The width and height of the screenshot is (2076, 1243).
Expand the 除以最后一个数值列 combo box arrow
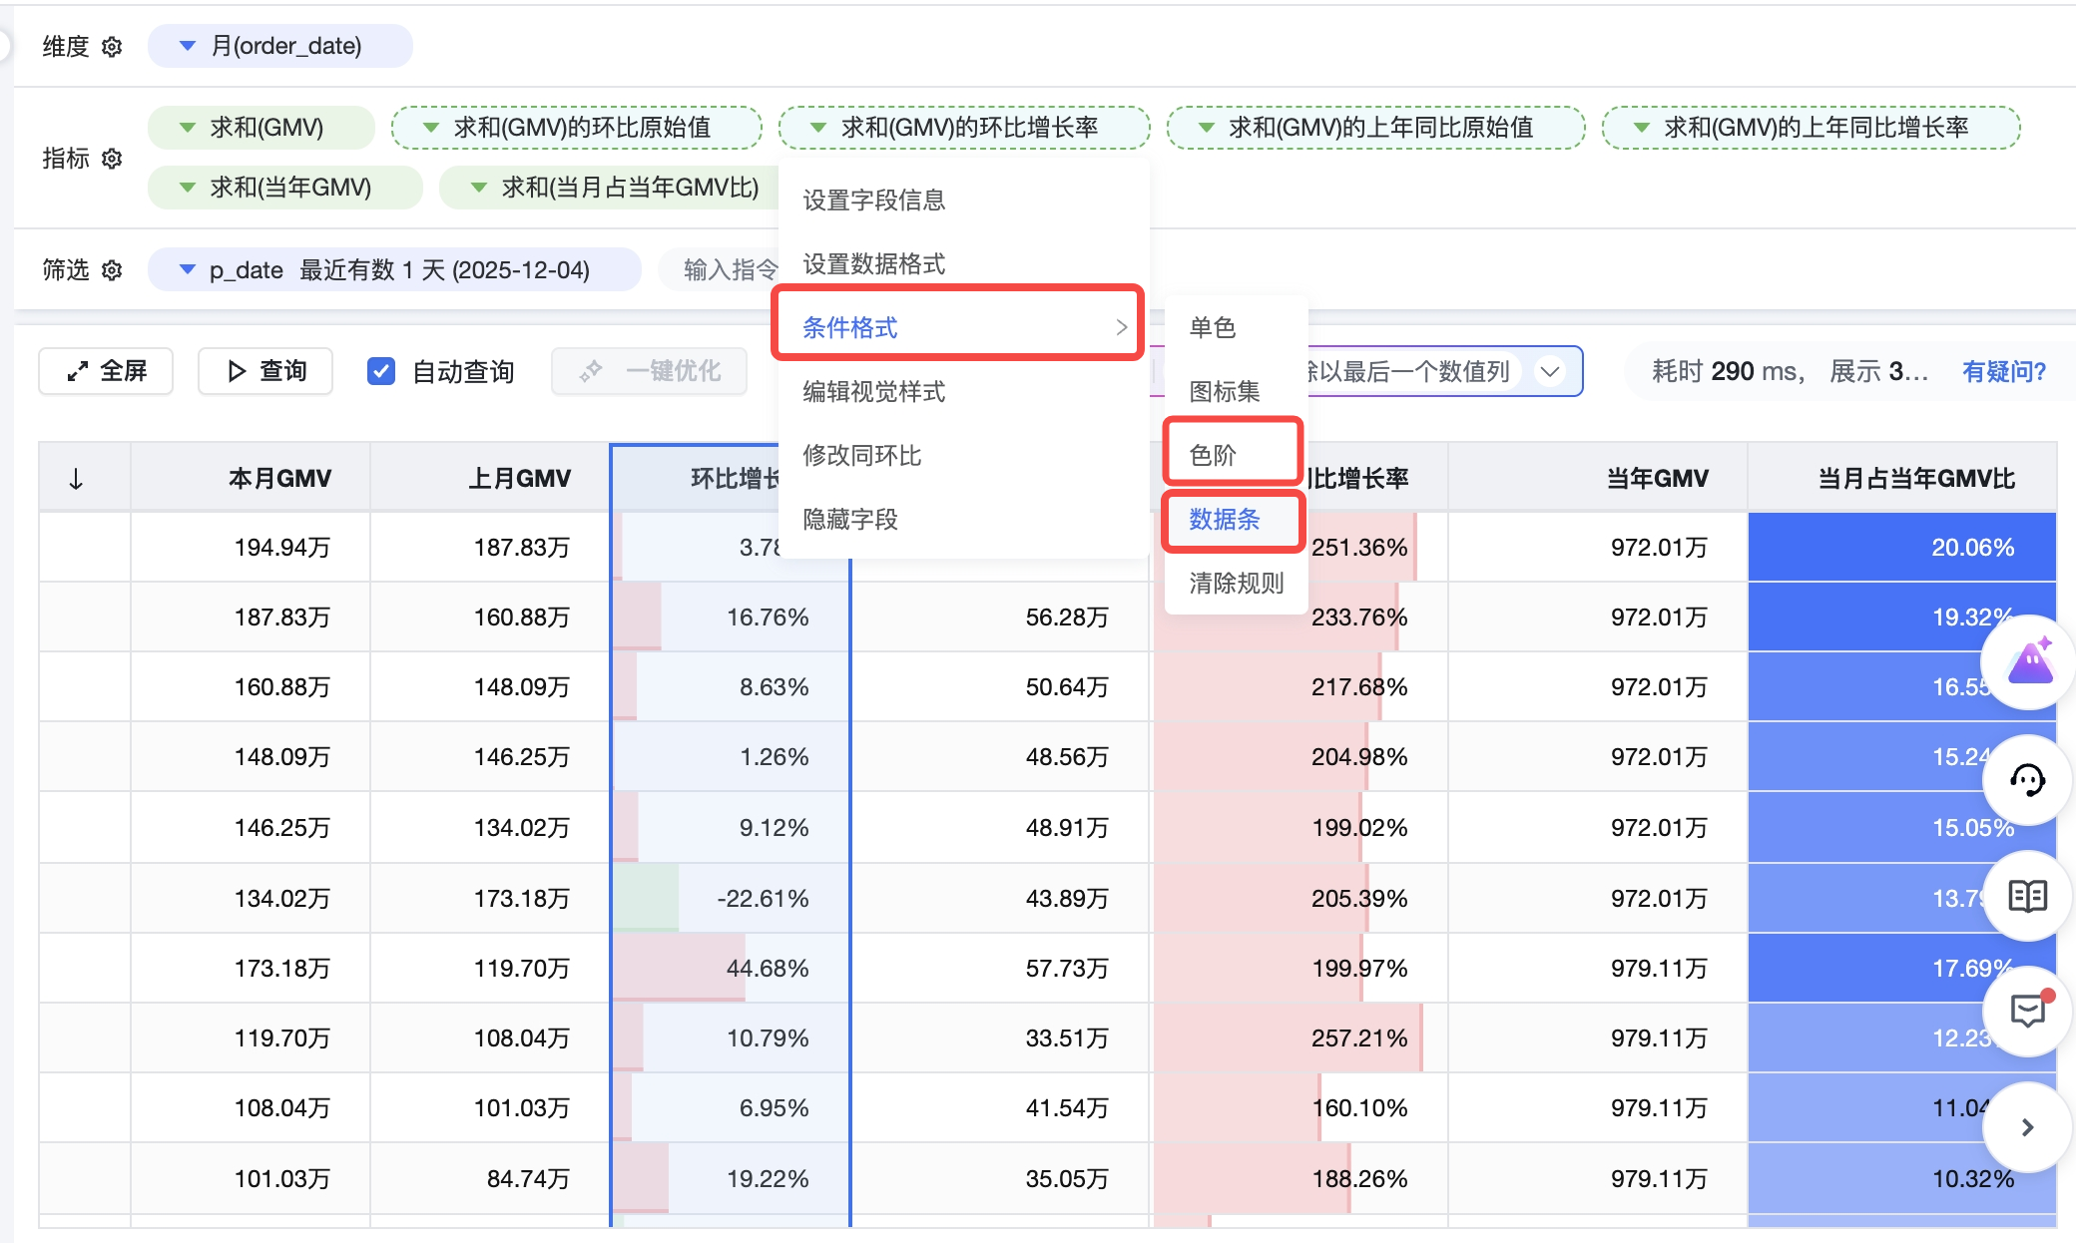1550,371
